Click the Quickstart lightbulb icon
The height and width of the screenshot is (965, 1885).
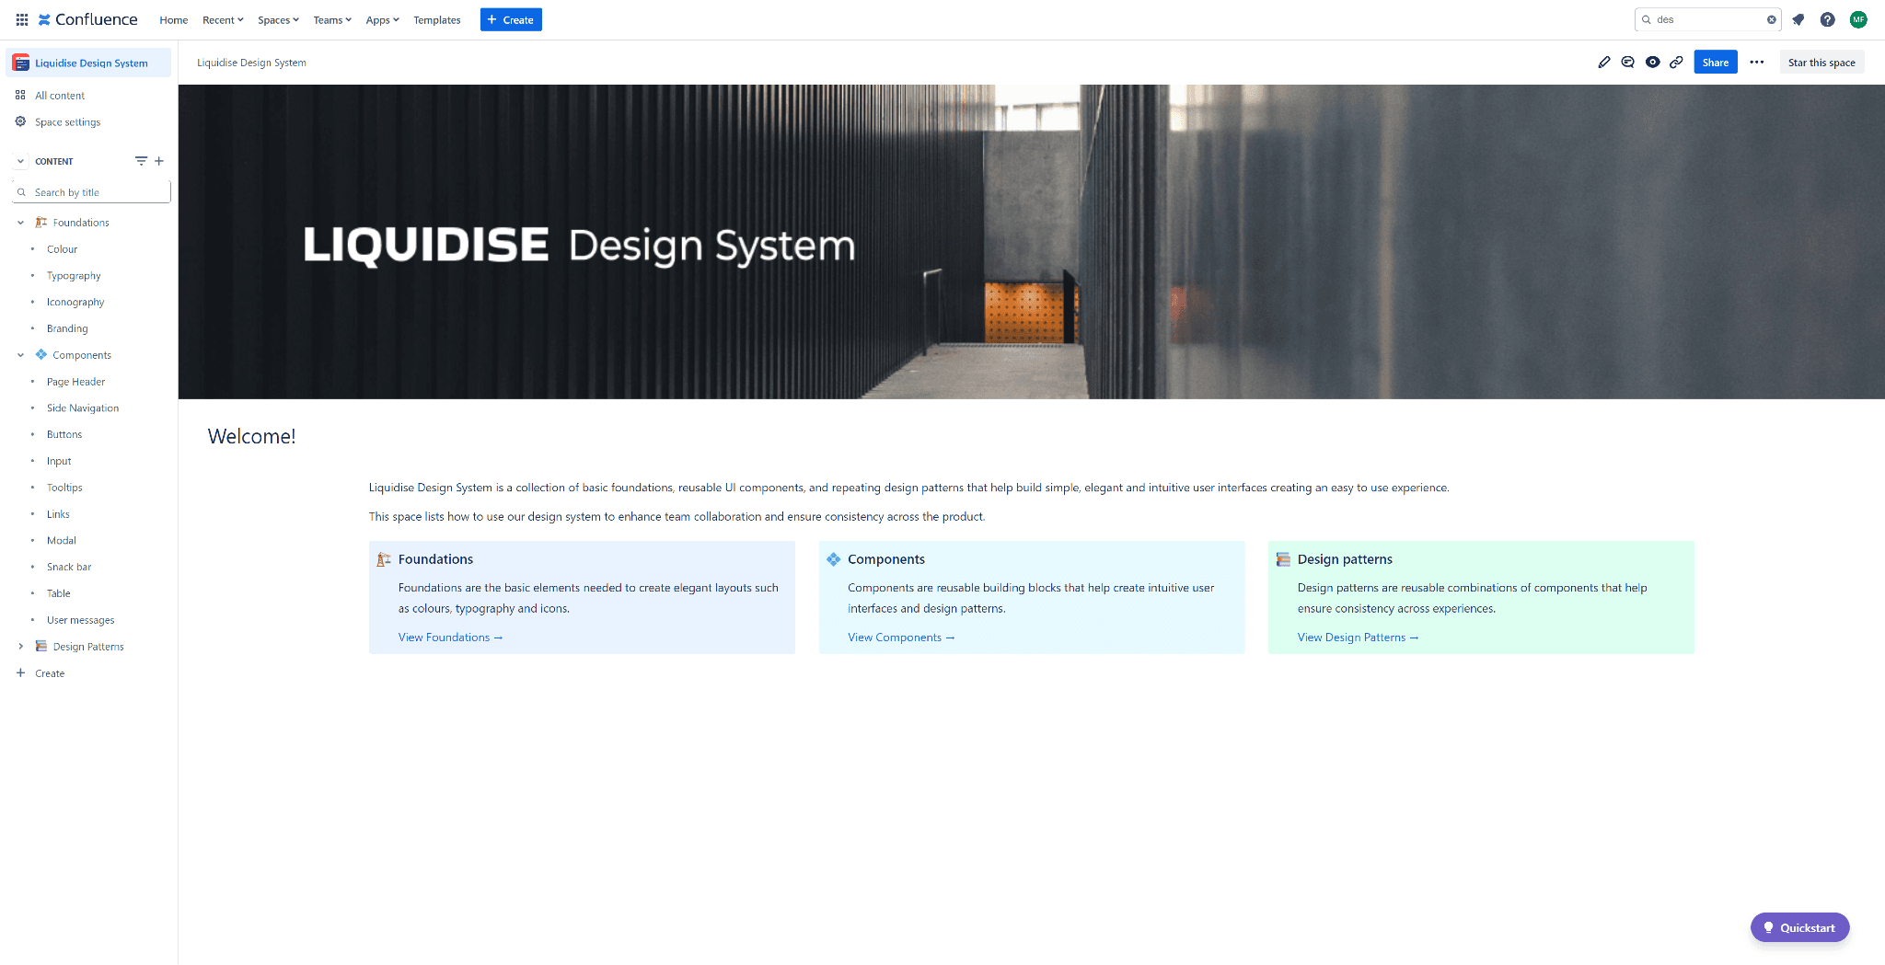click(1768, 927)
